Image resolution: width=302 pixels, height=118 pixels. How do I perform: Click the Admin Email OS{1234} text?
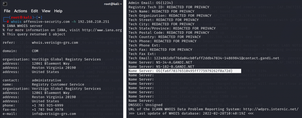tap(151, 3)
